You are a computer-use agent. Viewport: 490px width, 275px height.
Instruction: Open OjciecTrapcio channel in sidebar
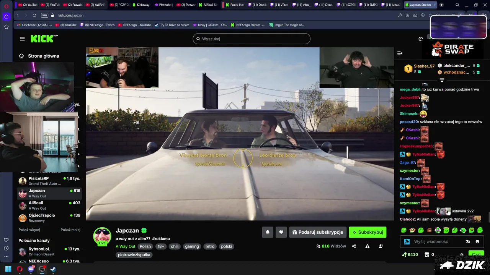click(x=50, y=218)
